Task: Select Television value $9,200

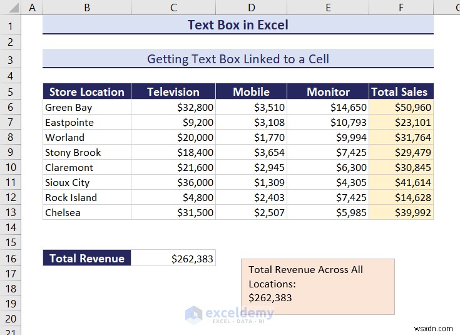Action: point(173,122)
